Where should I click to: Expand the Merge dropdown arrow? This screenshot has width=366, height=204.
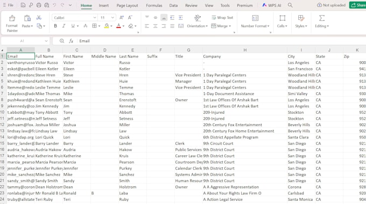click(230, 26)
